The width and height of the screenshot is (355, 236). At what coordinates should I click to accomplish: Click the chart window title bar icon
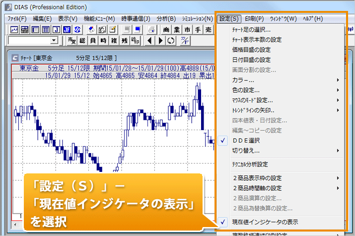15,57
